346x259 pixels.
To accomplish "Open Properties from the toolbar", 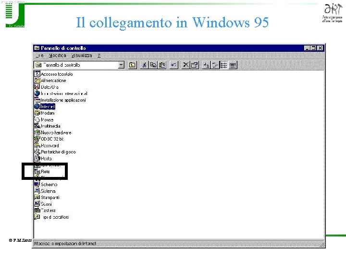I will click(x=195, y=65).
